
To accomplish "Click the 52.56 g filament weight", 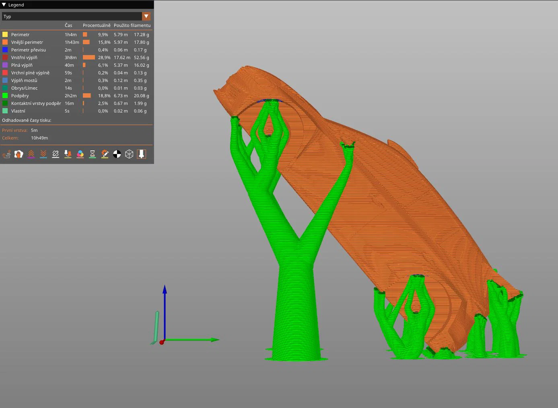I will [x=141, y=57].
